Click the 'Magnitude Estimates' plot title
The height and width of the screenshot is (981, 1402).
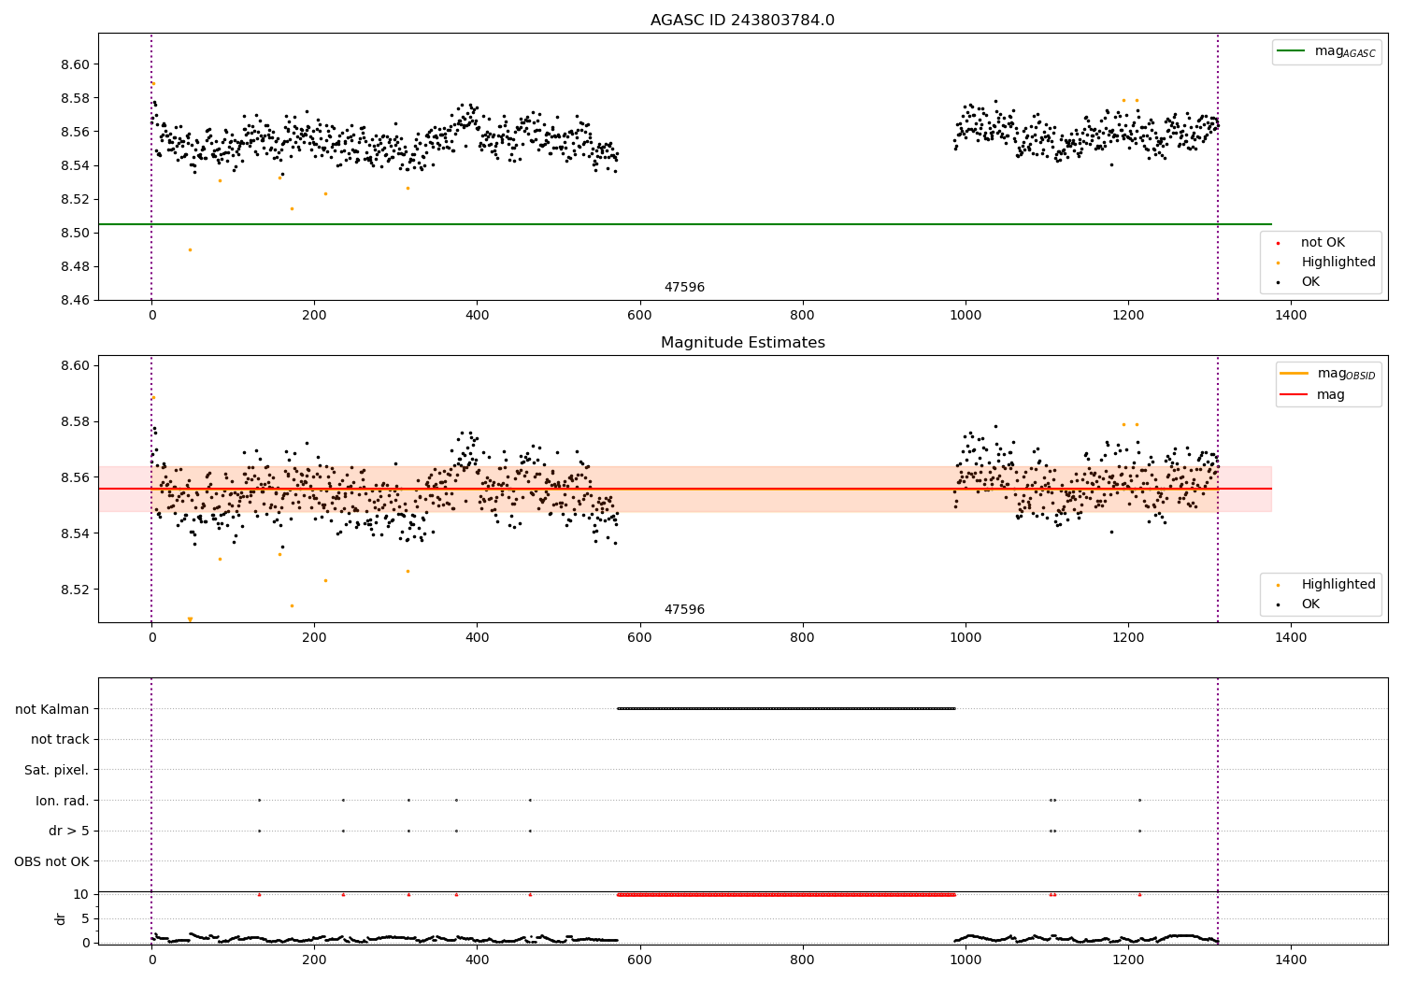click(742, 343)
